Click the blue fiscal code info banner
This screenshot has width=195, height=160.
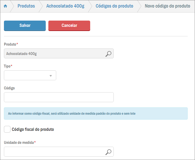click(x=96, y=114)
